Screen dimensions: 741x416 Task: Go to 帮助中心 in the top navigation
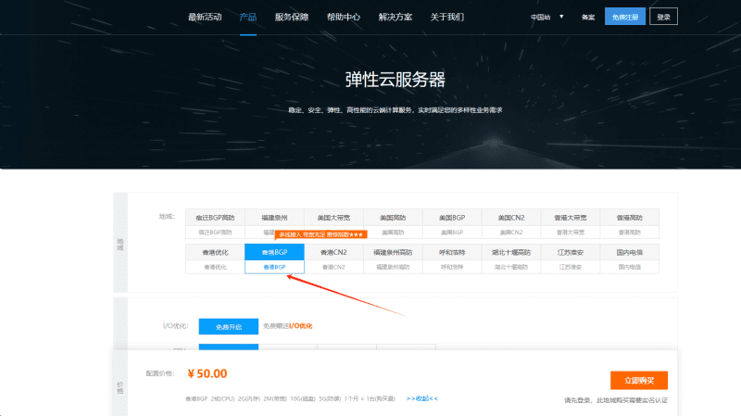pyautogui.click(x=344, y=17)
